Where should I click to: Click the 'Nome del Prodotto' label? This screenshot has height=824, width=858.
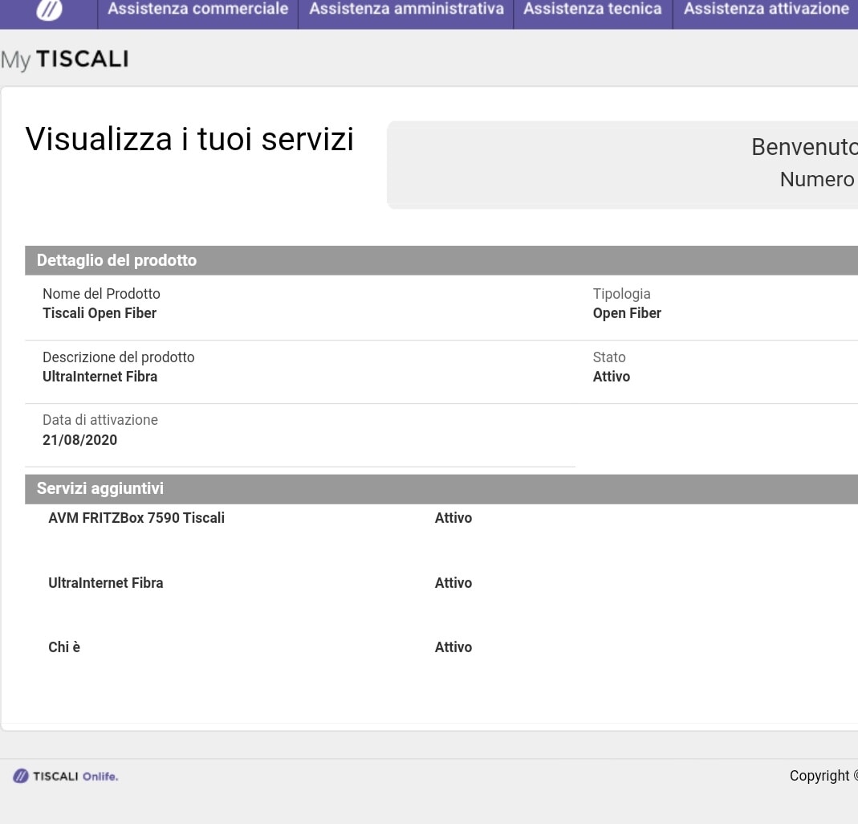pos(101,294)
